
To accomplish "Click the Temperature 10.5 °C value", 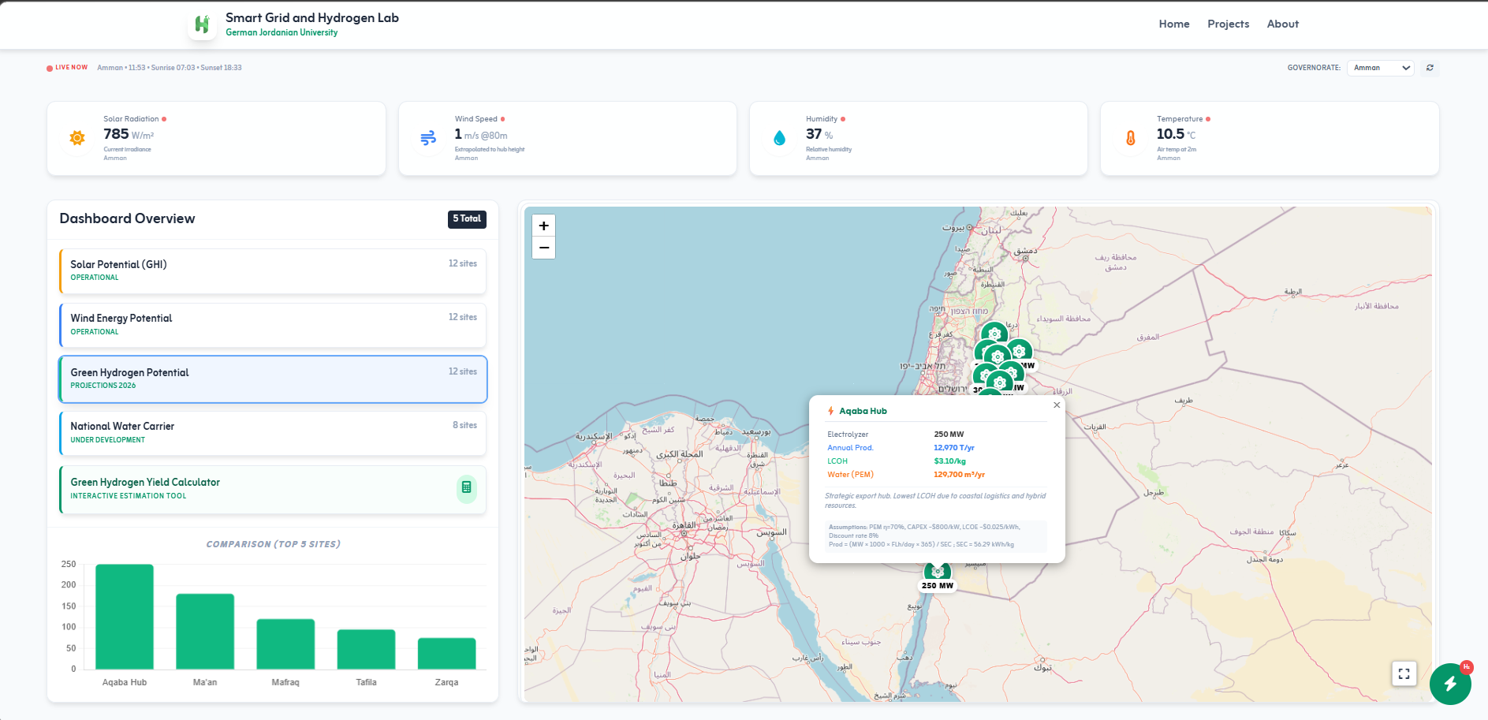I will click(x=1176, y=134).
